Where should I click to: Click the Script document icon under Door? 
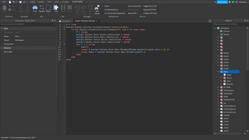224,75
